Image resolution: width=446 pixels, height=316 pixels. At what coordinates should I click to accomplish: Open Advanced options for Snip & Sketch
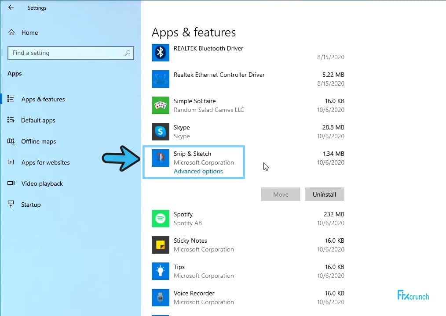(x=198, y=171)
